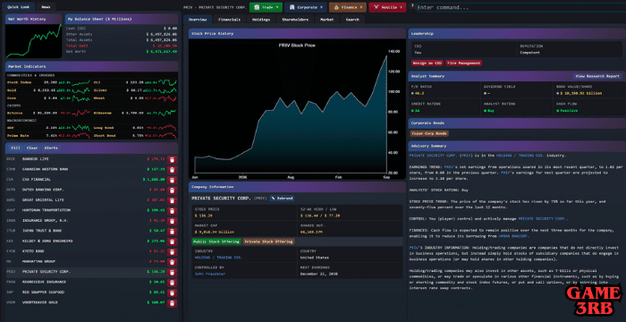
Task: Follow the PRIVATE SECURITY CORP. link in Control section
Action: (x=543, y=219)
